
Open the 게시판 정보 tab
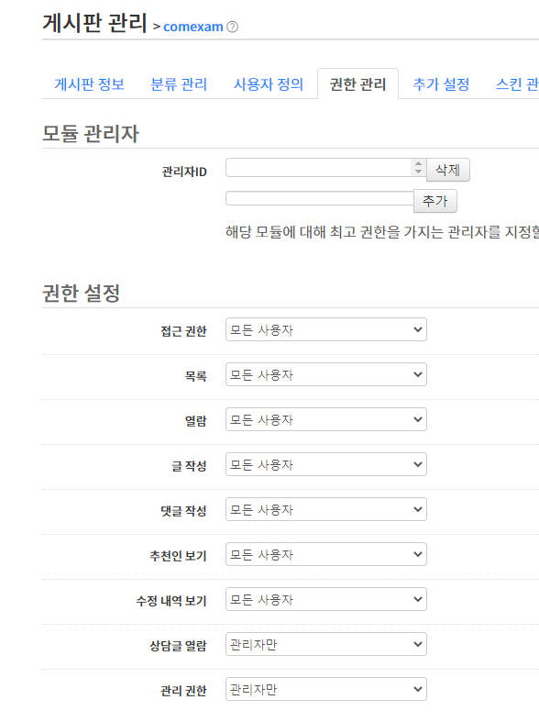pos(89,84)
